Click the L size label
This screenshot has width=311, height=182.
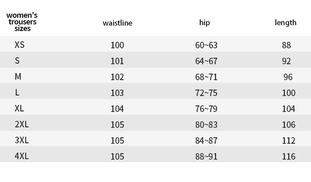[17, 92]
